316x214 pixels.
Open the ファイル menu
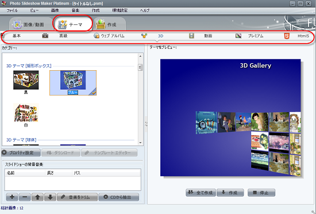(12, 10)
